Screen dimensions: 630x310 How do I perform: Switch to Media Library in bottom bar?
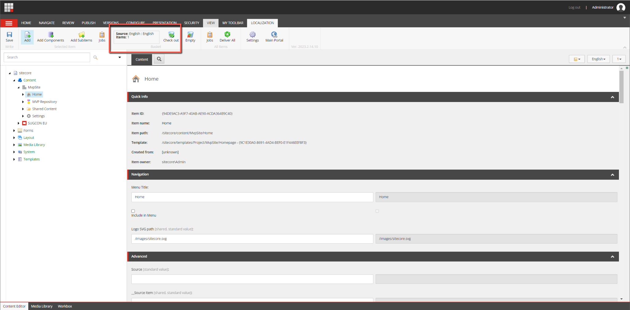[42, 306]
